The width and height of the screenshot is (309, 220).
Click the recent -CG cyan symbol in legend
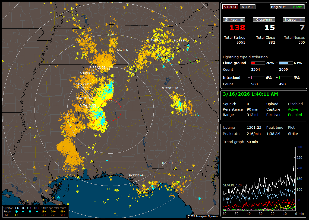[17, 211]
